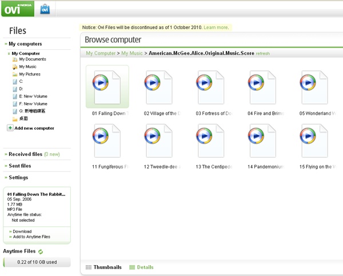Image resolution: width=343 pixels, height=276 pixels.
Task: Go to My Computer in breadcrumb
Action: pos(101,53)
